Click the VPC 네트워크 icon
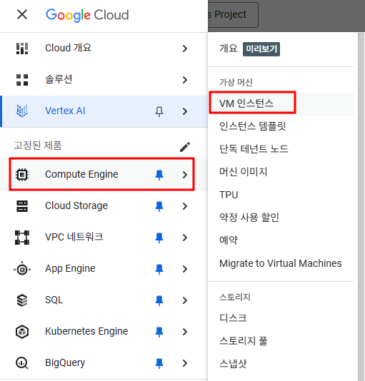This screenshot has height=381, width=365. pos(22,238)
